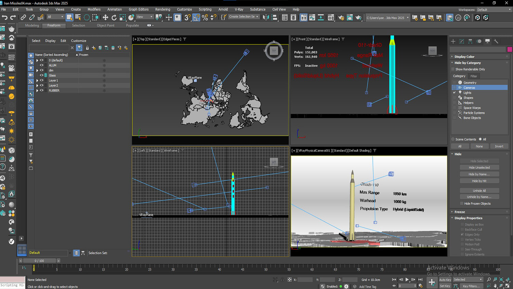
Task: Click the Link selection chain icon
Action: [x=23, y=17]
